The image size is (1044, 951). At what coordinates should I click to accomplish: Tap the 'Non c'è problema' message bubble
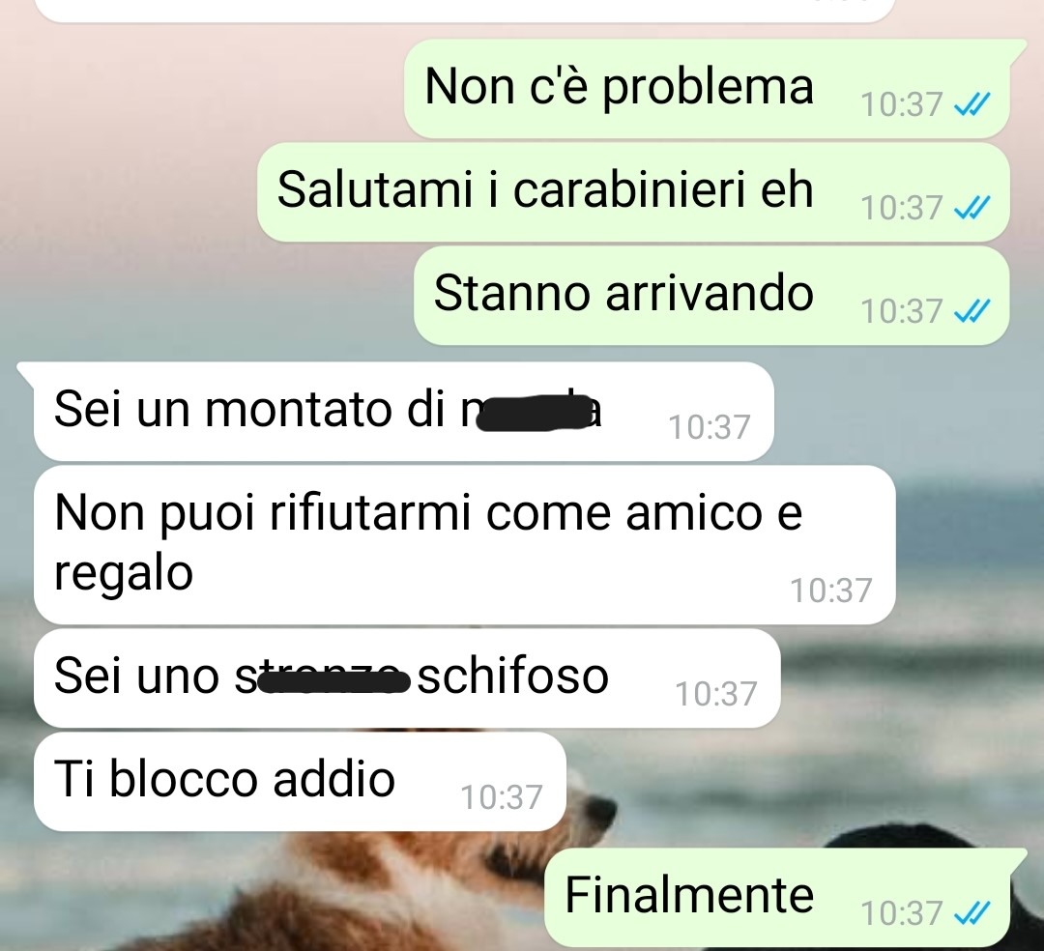click(x=707, y=88)
